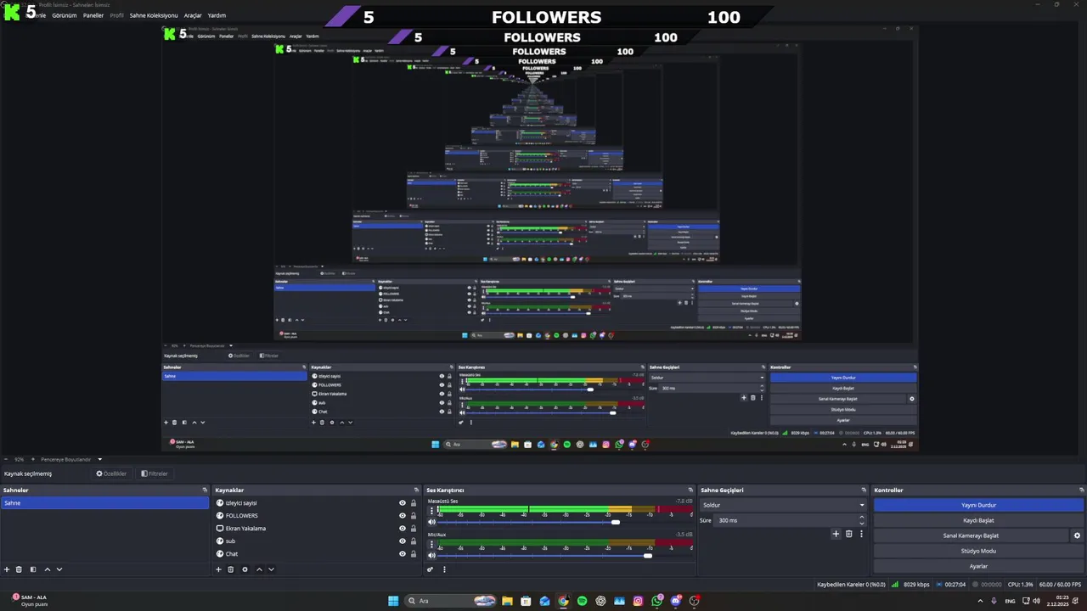1087x611 pixels.
Task: Open the Yardım menu
Action: [x=217, y=15]
